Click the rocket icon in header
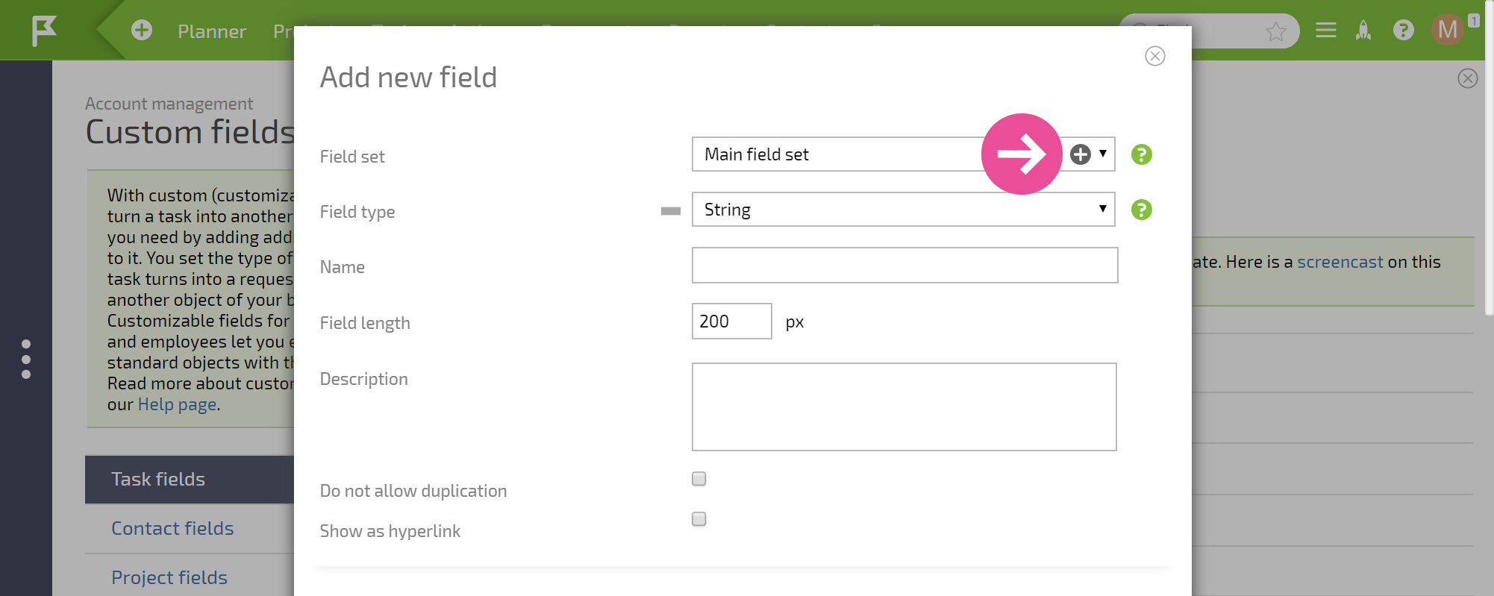Viewport: 1494px width, 596px height. pos(1363,30)
